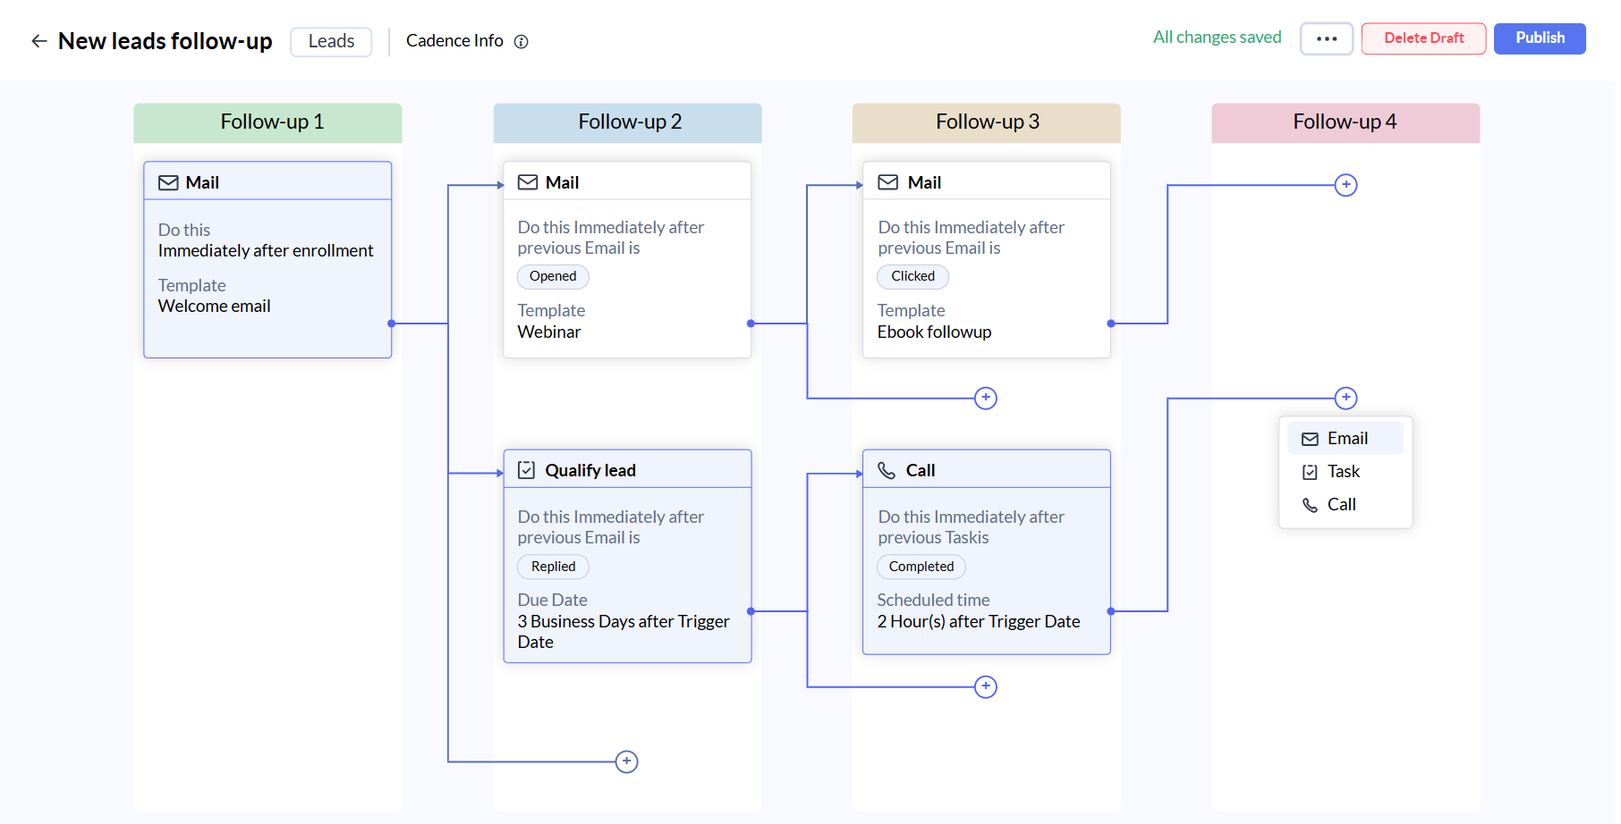Select the Follow-up 1 column header

pyautogui.click(x=267, y=122)
